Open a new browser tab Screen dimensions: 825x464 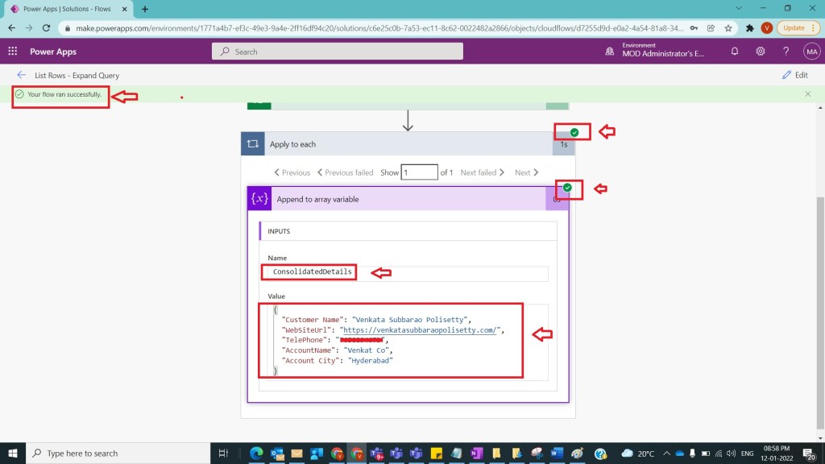point(145,9)
